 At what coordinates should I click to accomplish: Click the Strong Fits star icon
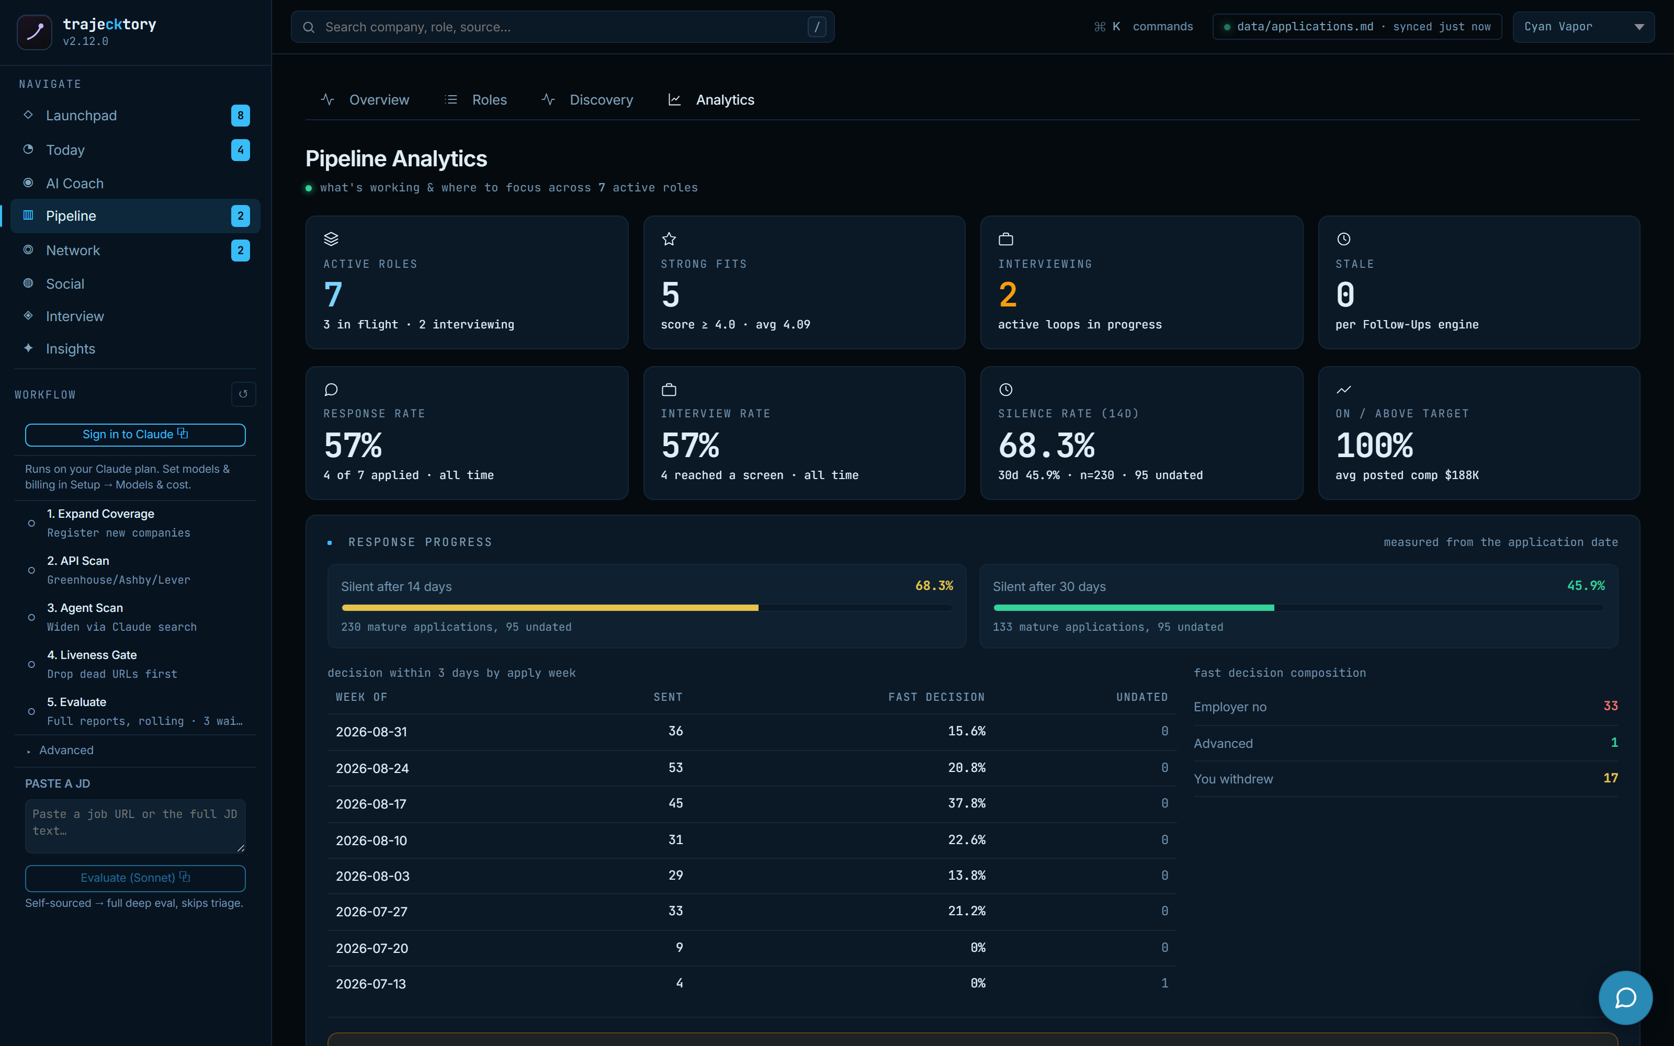pyautogui.click(x=668, y=238)
